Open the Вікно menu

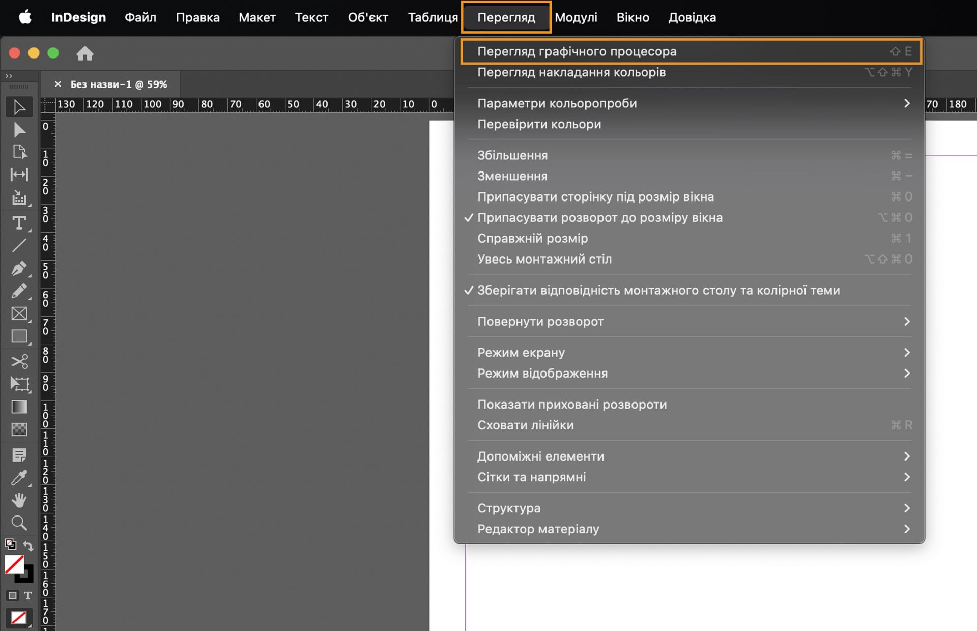(x=633, y=17)
